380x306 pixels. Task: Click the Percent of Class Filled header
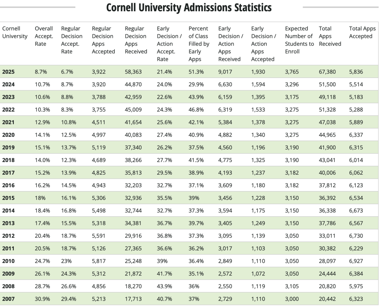pyautogui.click(x=199, y=44)
